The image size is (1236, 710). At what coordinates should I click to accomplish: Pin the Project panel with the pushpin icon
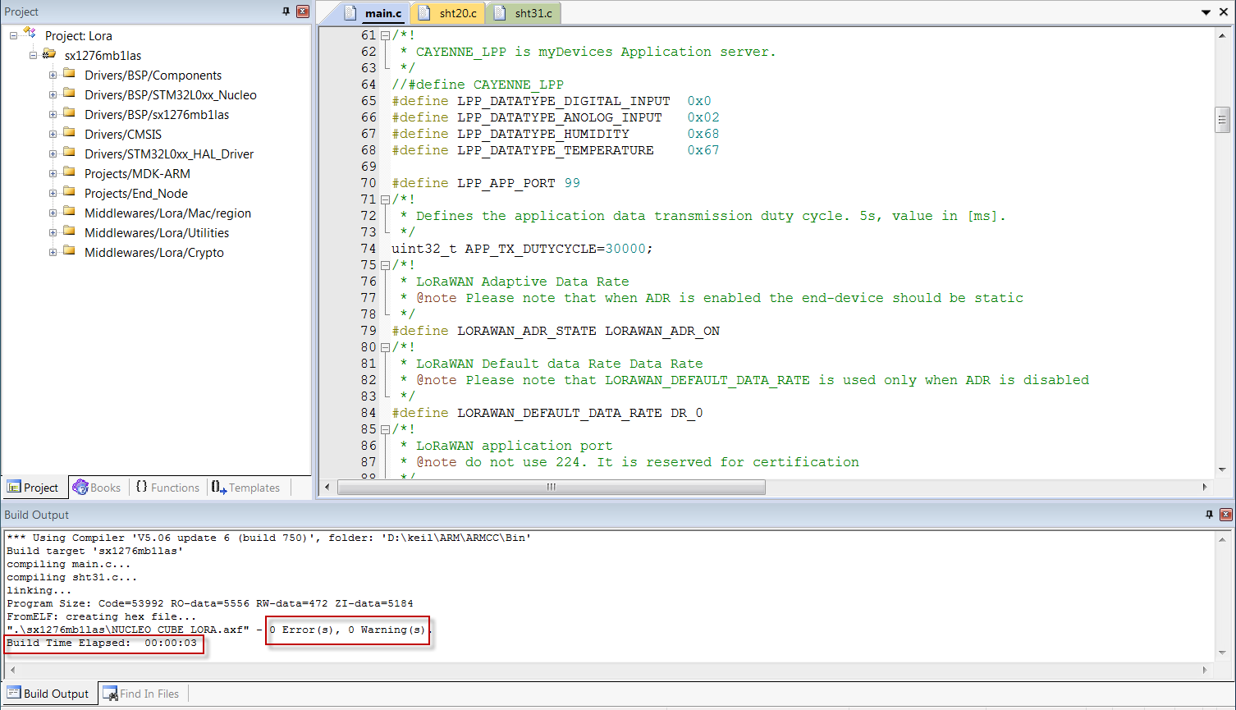286,11
